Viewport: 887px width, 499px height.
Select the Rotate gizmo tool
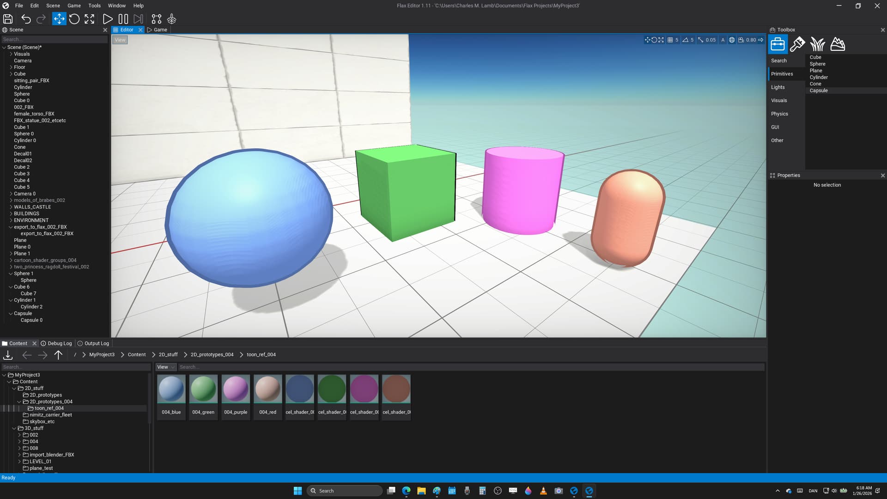coord(74,19)
